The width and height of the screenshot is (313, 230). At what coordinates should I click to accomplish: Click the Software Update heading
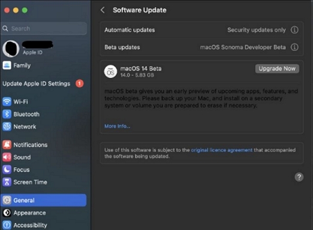[x=140, y=10]
